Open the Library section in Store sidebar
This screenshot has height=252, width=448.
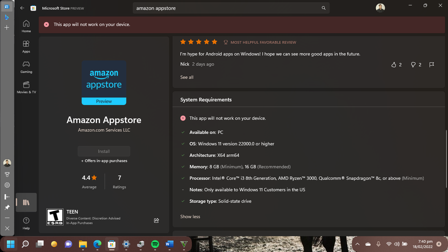click(x=26, y=202)
